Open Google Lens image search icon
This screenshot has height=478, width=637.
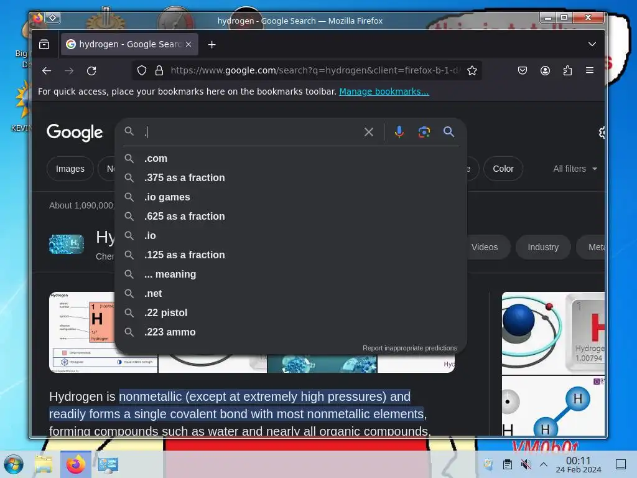point(424,132)
